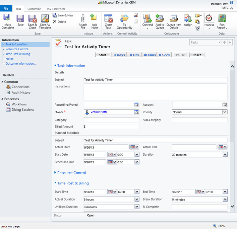Click Save & Close in ribbon
The image size is (237, 229).
pyautogui.click(x=32, y=21)
